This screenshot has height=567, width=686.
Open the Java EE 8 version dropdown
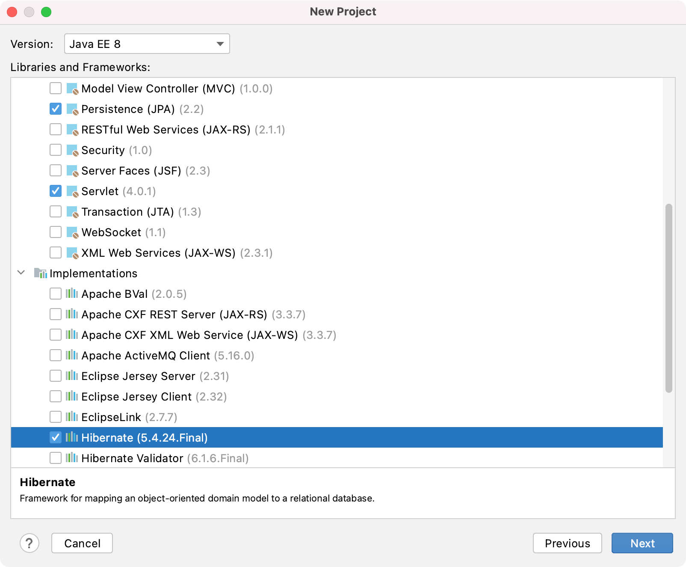[x=147, y=44]
